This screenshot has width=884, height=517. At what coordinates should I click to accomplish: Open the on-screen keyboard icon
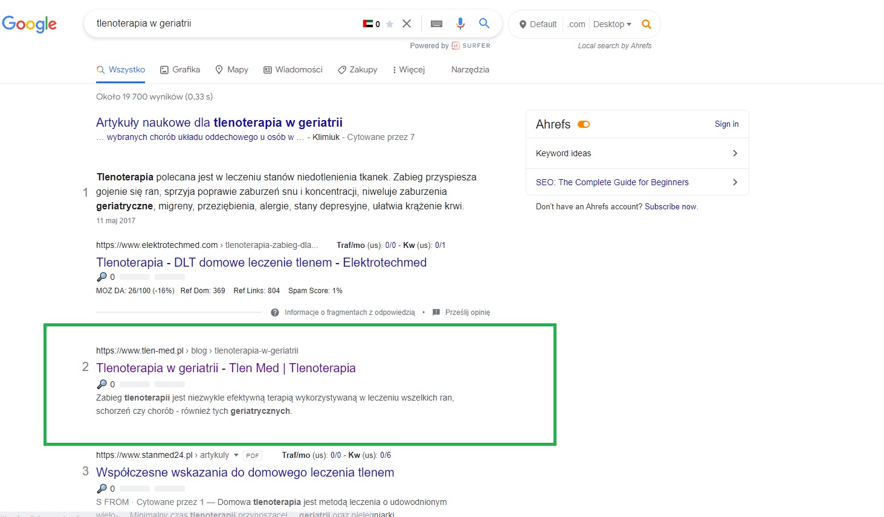click(x=436, y=24)
